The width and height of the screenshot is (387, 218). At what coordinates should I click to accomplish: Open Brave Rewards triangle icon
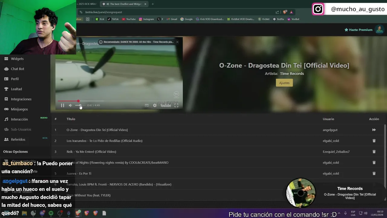(x=291, y=12)
